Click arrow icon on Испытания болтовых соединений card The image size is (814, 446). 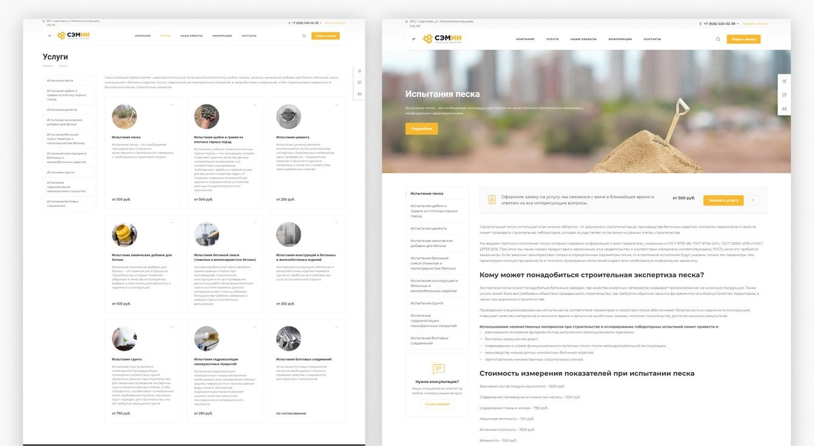[336, 327]
